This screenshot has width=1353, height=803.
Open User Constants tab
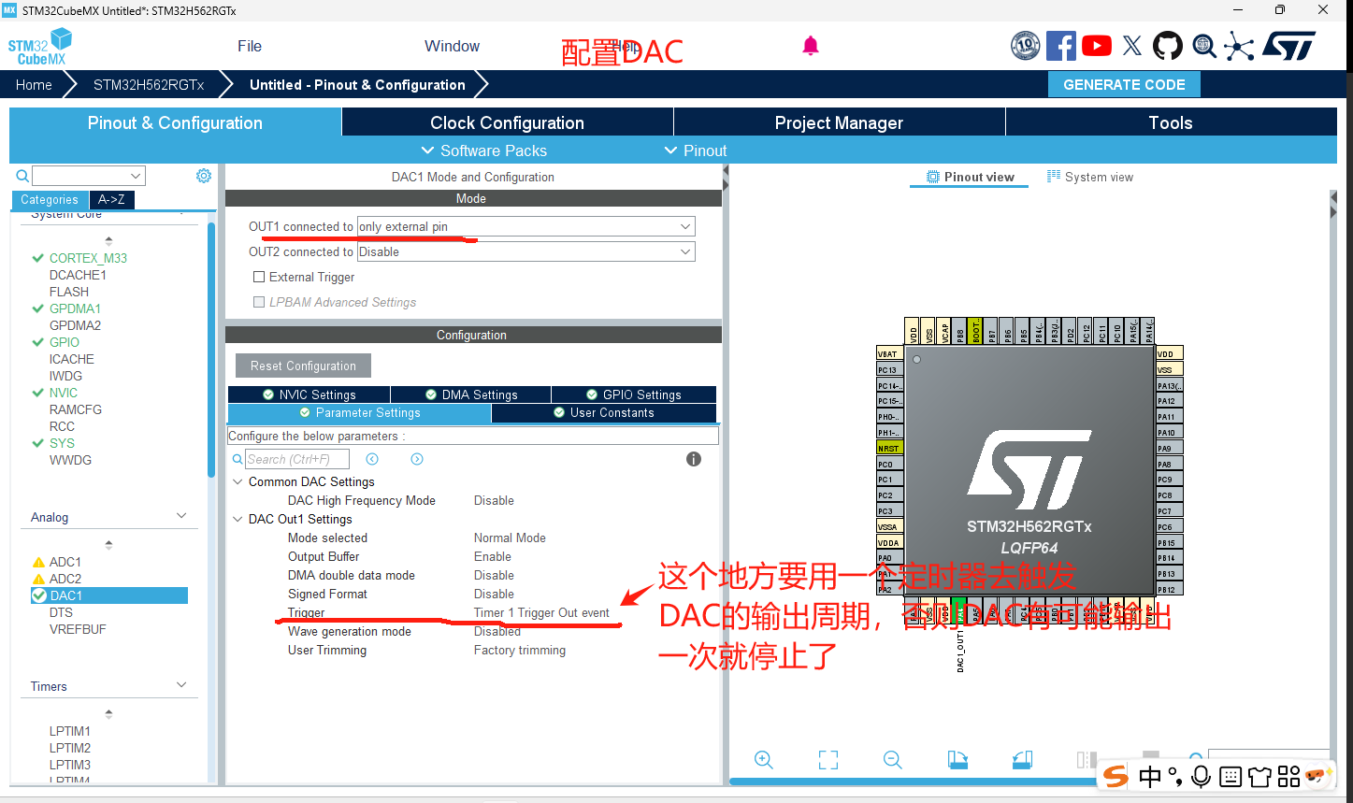pyautogui.click(x=604, y=412)
